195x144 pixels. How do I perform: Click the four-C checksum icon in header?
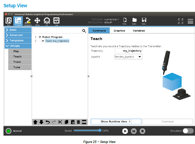(x=181, y=21)
